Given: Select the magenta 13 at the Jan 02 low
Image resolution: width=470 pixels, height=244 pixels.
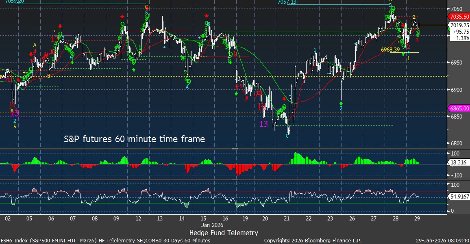Looking at the screenshot, I should [15, 113].
